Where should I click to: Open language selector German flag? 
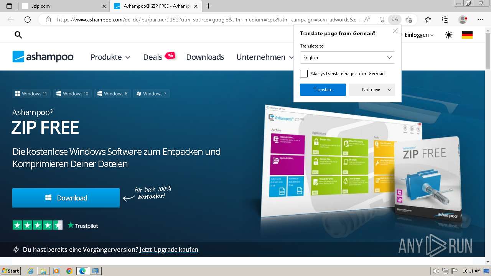coord(467,35)
